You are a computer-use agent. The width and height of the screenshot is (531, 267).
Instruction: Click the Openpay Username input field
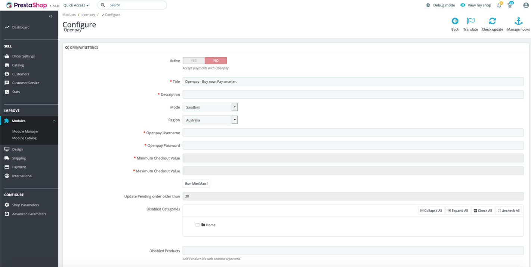[x=353, y=133]
